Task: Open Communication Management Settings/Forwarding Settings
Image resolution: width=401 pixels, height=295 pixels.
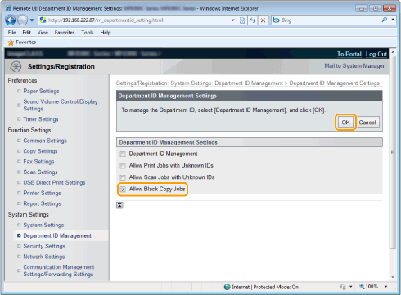Action: coord(59,270)
